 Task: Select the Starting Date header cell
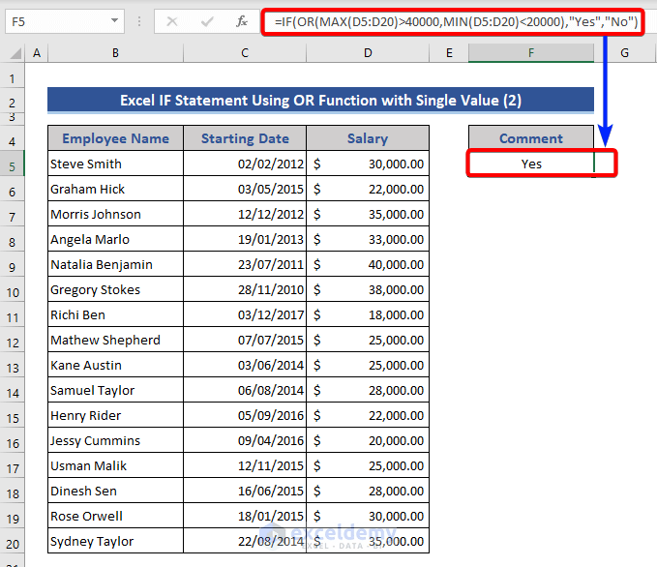point(245,138)
